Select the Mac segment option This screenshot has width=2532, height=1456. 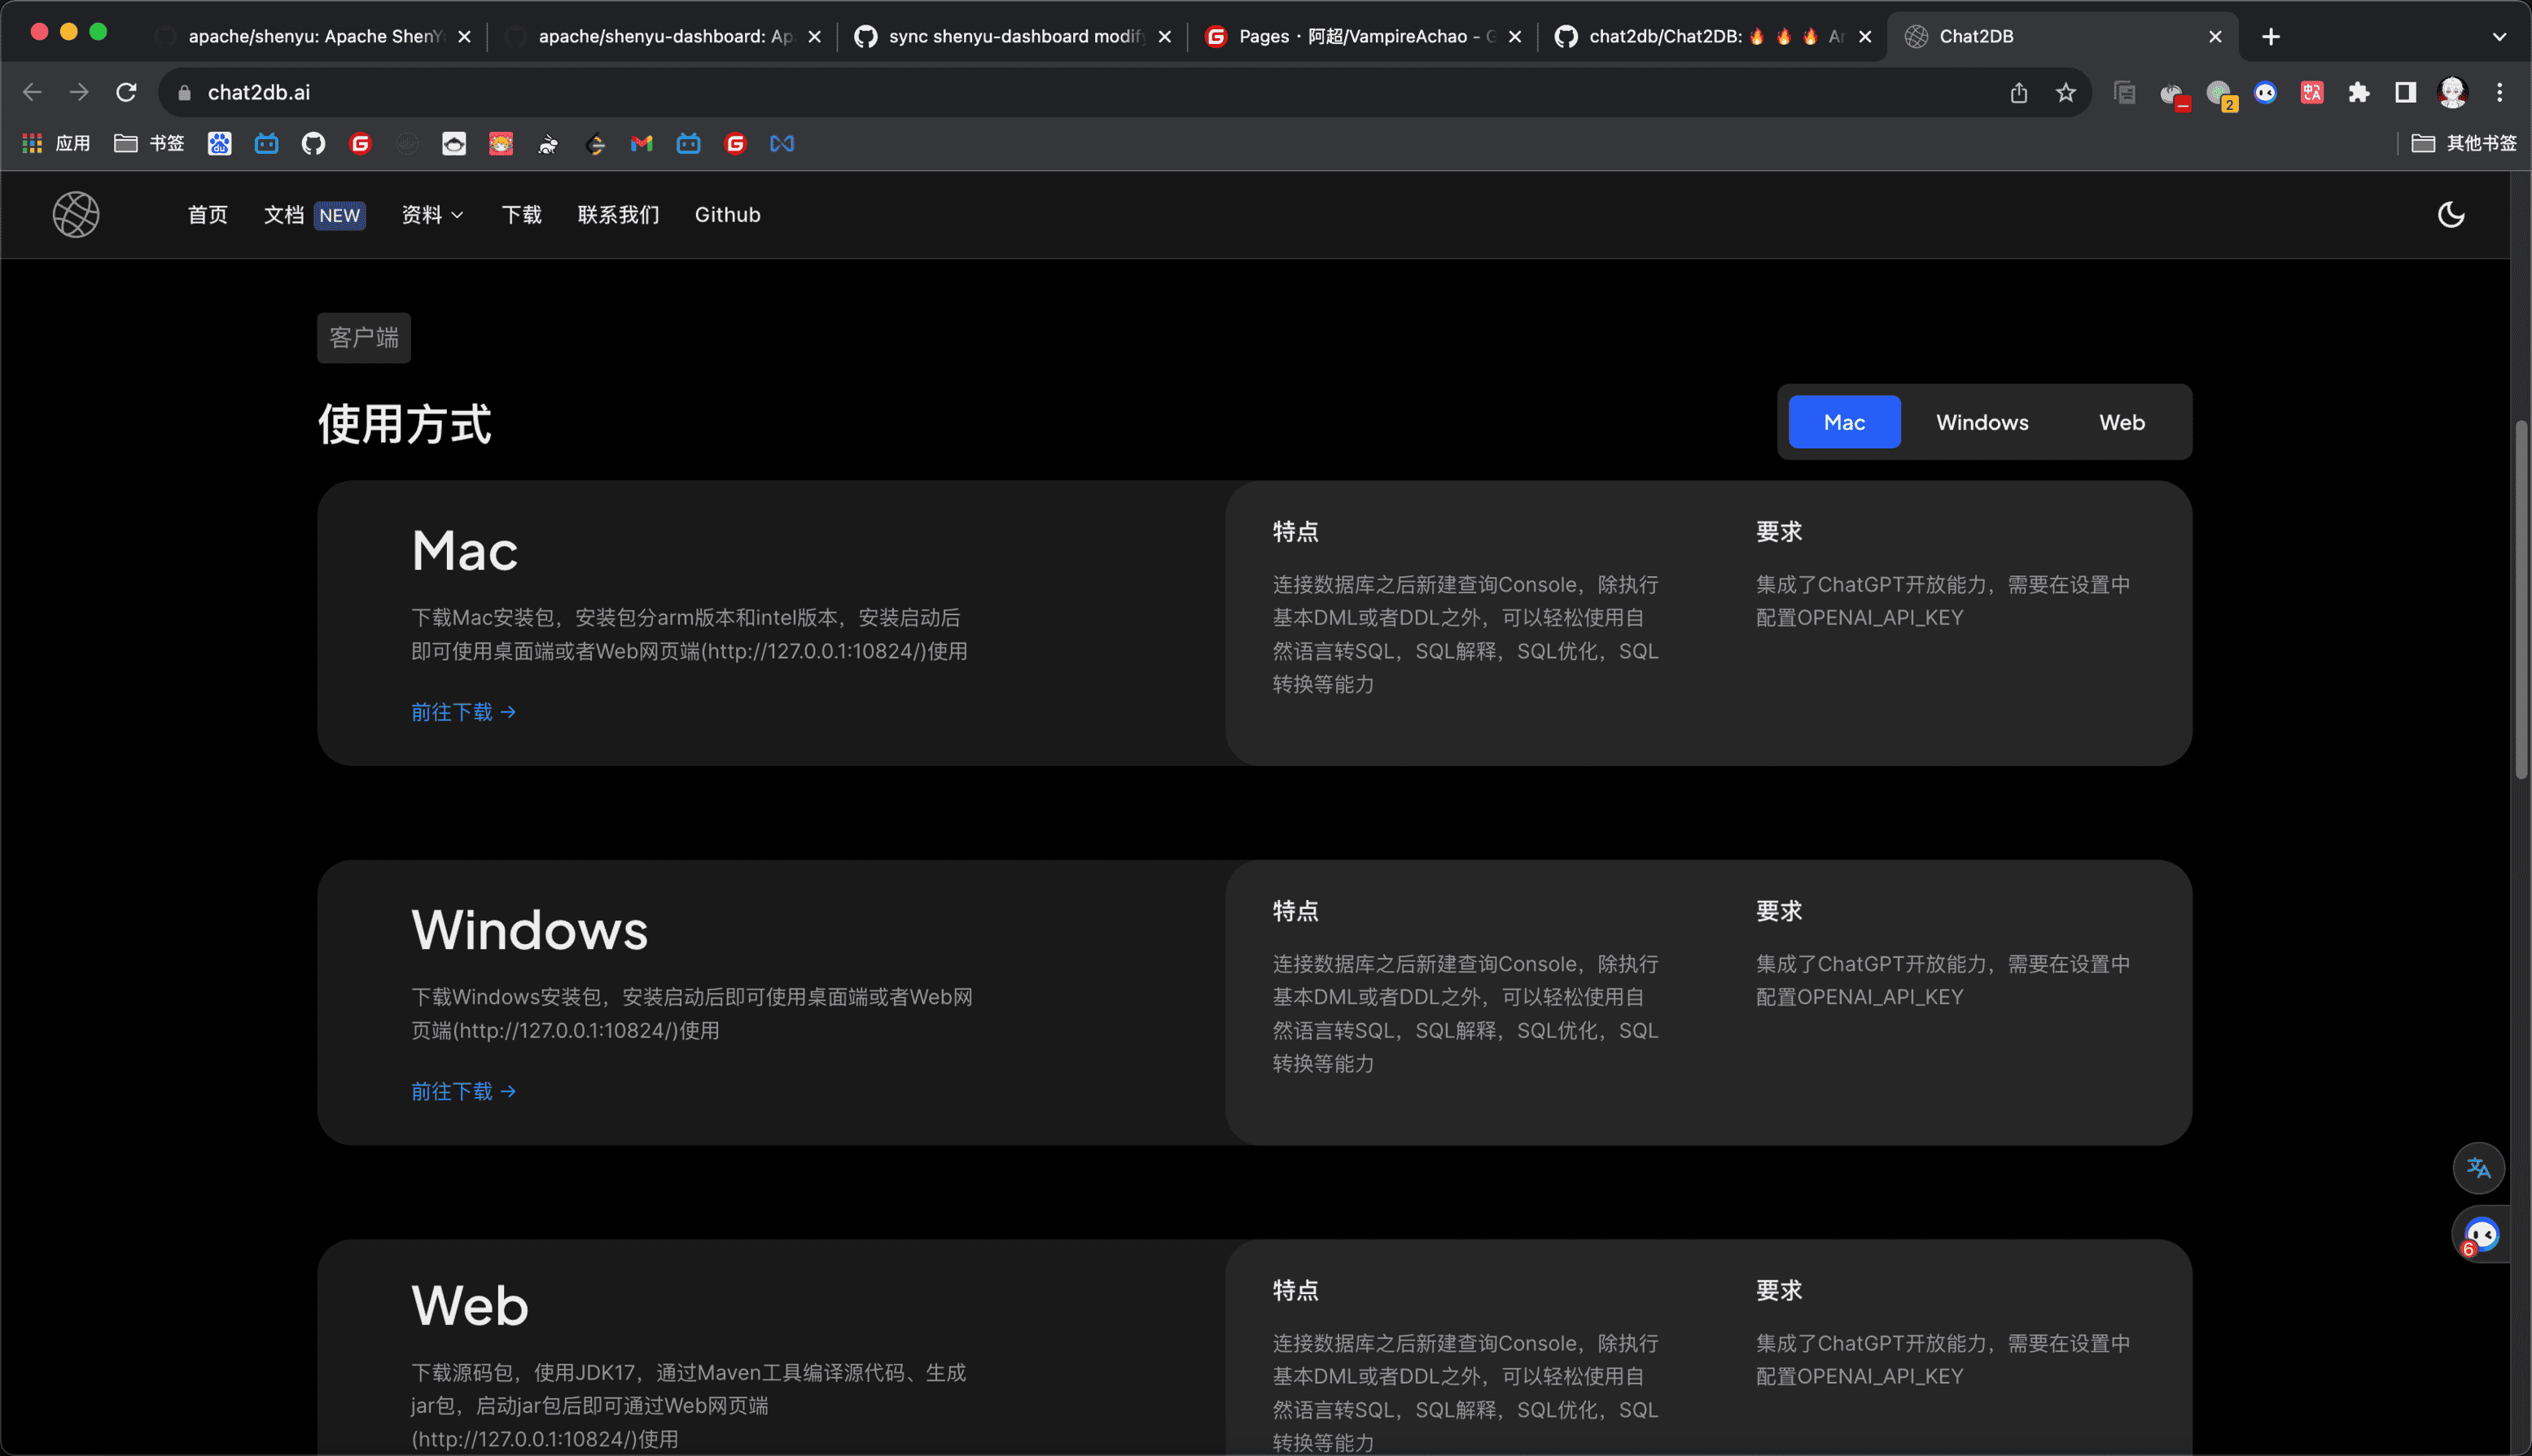pos(1844,422)
